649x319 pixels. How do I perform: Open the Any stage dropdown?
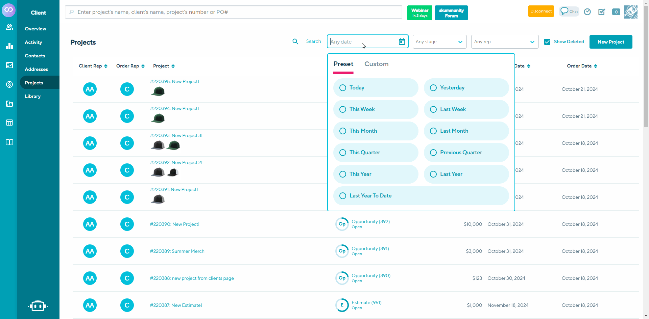[x=439, y=42]
